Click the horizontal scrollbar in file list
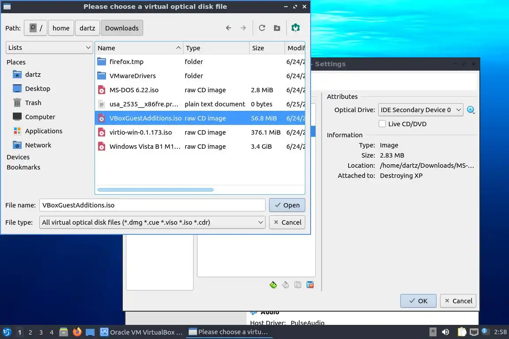The width and height of the screenshot is (509, 339). pos(156,190)
